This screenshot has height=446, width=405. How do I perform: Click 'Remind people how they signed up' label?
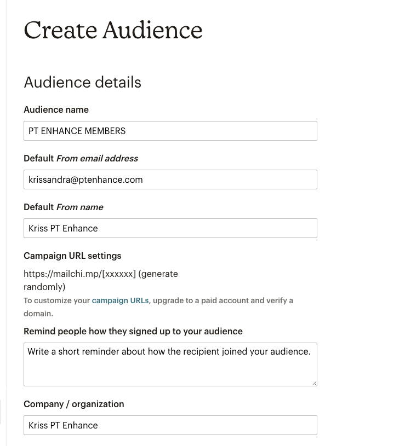tap(133, 331)
